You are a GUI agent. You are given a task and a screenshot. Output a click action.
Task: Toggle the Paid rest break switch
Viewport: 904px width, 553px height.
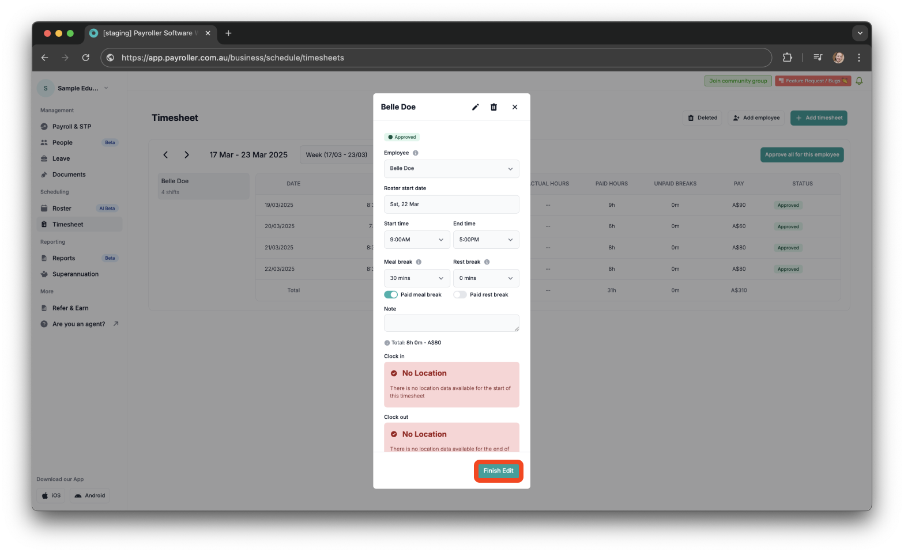point(459,295)
